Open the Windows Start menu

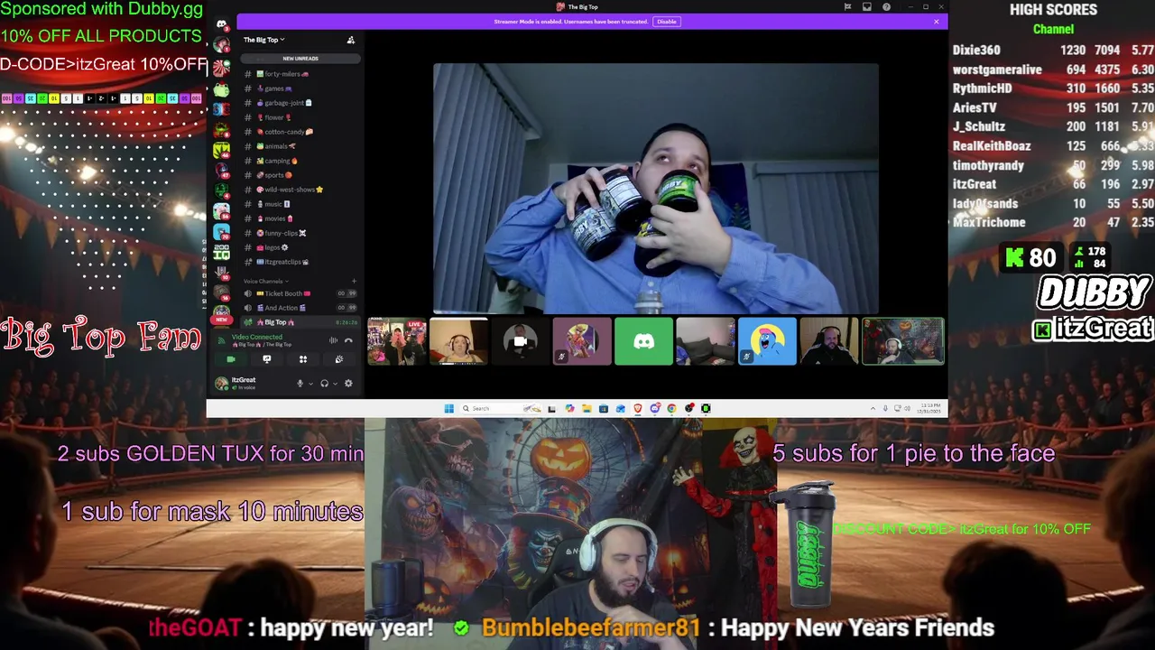coord(448,408)
